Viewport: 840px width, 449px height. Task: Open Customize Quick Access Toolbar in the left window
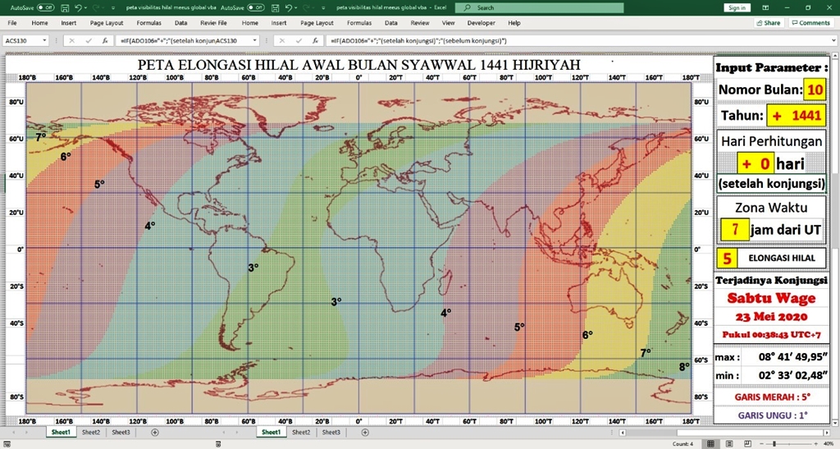(x=113, y=8)
